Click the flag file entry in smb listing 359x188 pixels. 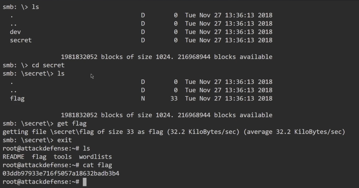click(x=17, y=98)
